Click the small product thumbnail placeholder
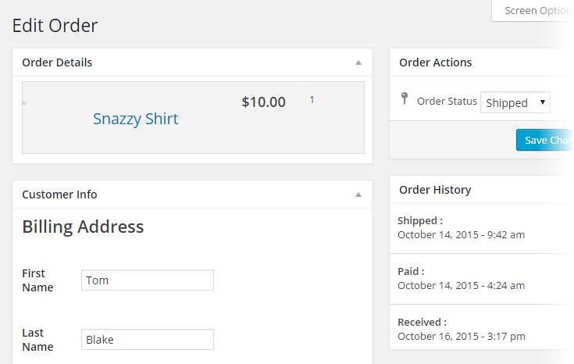 point(24,103)
